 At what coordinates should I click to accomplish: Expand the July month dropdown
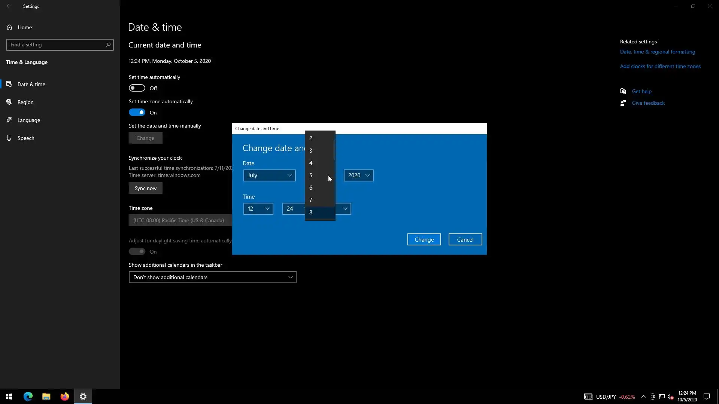point(269,175)
